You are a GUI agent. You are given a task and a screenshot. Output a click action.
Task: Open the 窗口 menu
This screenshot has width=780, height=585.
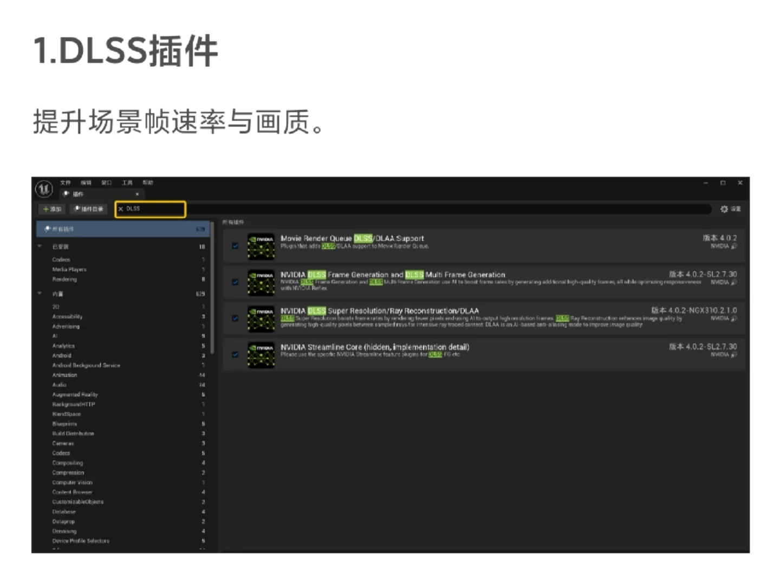point(106,183)
